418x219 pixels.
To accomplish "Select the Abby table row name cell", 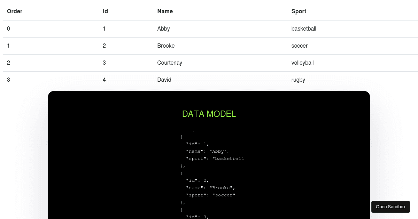I will [x=163, y=29].
